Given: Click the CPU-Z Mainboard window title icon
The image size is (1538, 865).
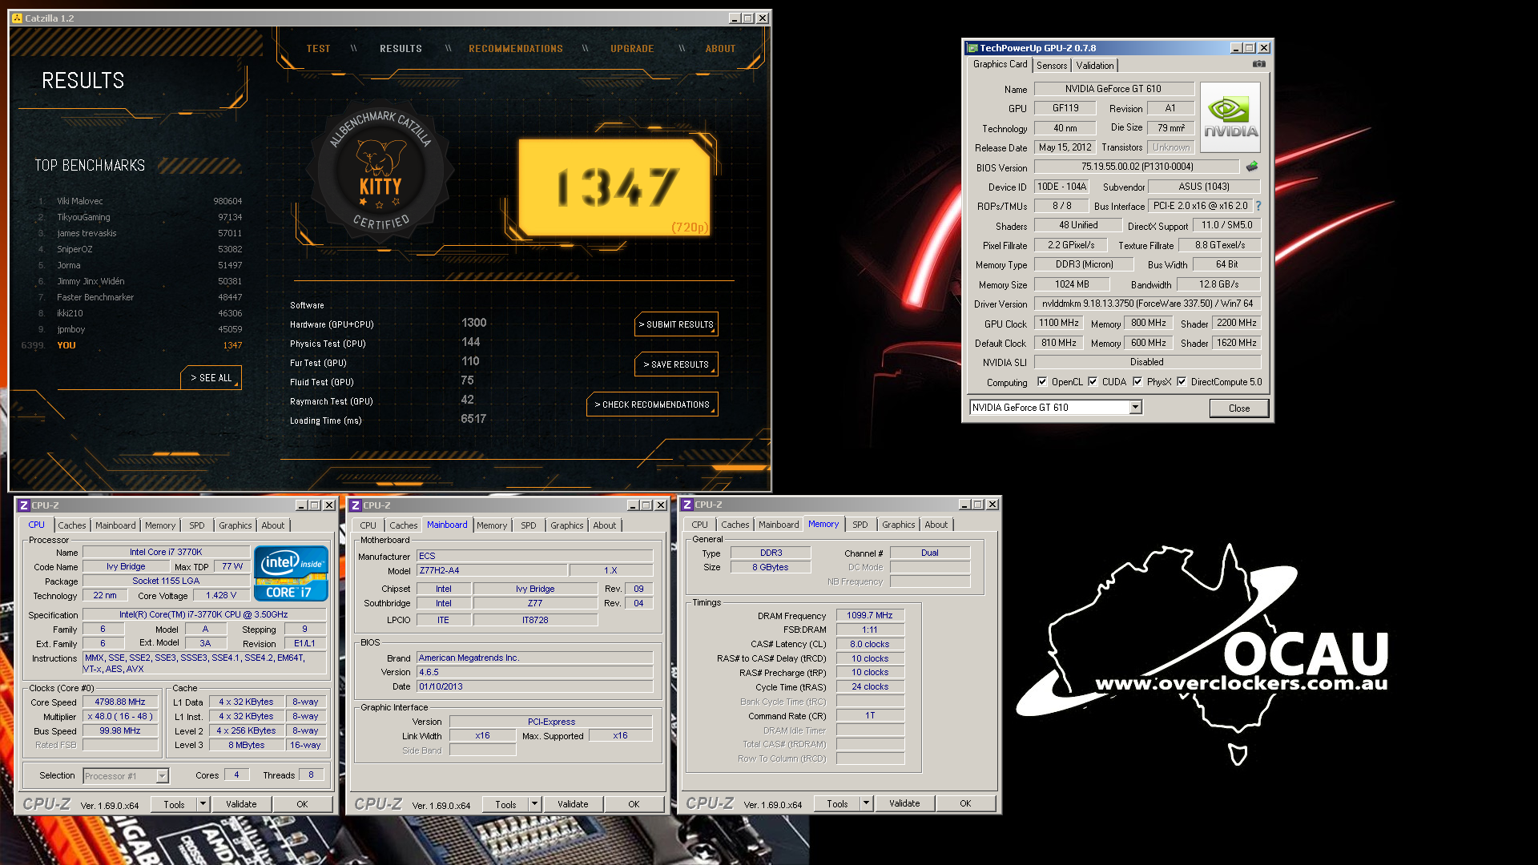Looking at the screenshot, I should 356,505.
